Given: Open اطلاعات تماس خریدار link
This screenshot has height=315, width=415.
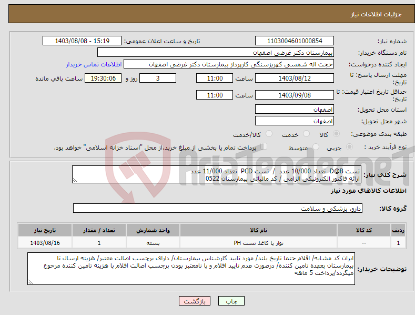Looking at the screenshot, I should (x=94, y=64).
